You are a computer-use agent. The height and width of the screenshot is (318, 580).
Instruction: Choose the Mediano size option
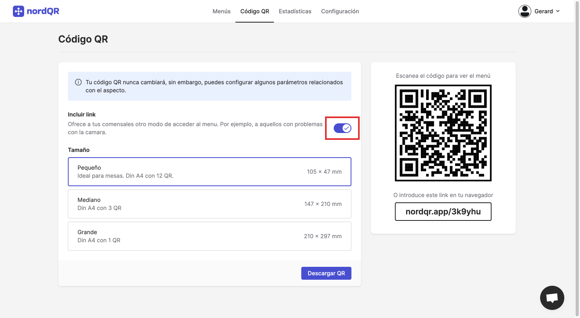tap(209, 204)
